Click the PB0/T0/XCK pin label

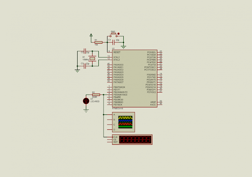coord(119,87)
